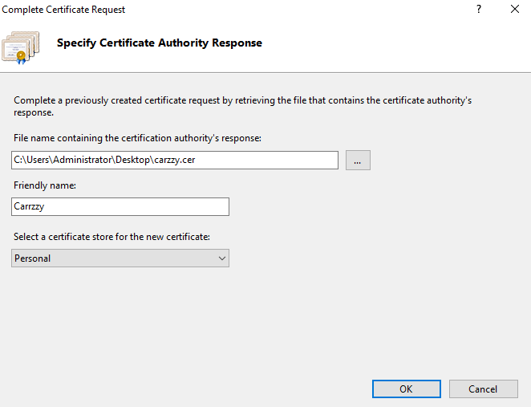Open the certificate store combo box
The width and height of the screenshot is (531, 407).
coord(120,258)
